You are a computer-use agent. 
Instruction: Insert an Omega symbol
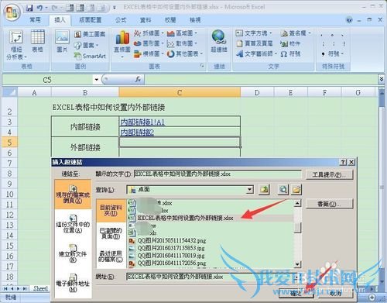point(290,53)
